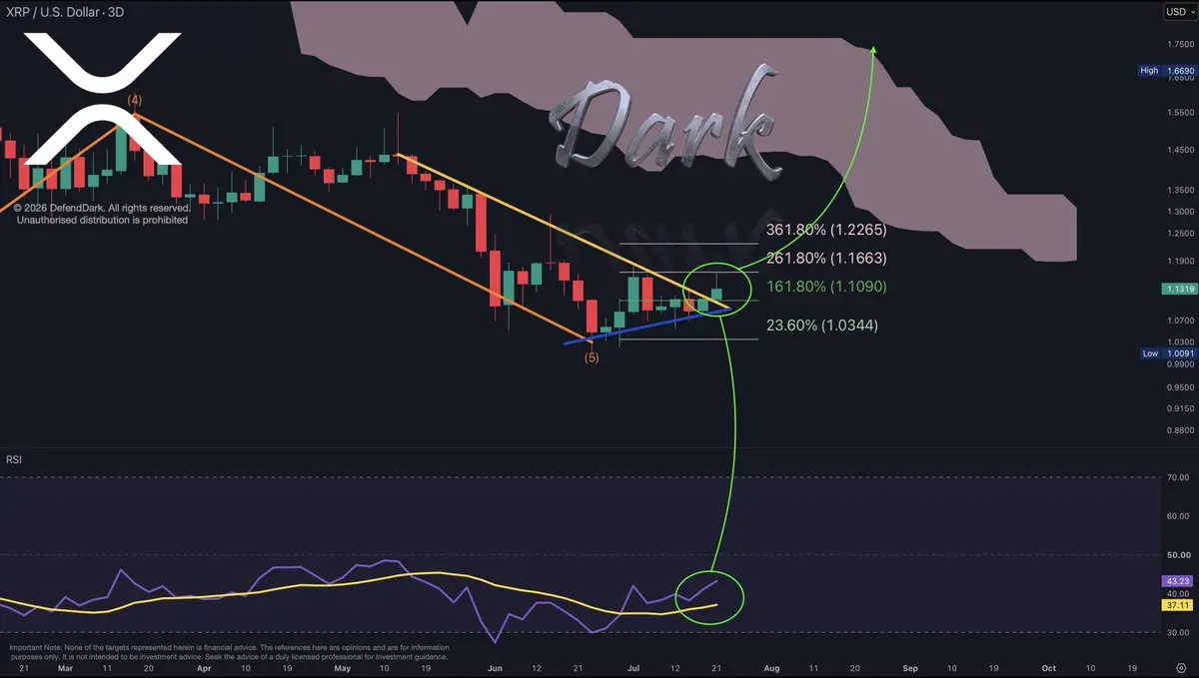Click the Important Note disclaimer text
Screen dimensions: 1199x678
click(x=229, y=652)
